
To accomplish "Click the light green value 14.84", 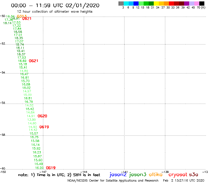I will 30,112.
